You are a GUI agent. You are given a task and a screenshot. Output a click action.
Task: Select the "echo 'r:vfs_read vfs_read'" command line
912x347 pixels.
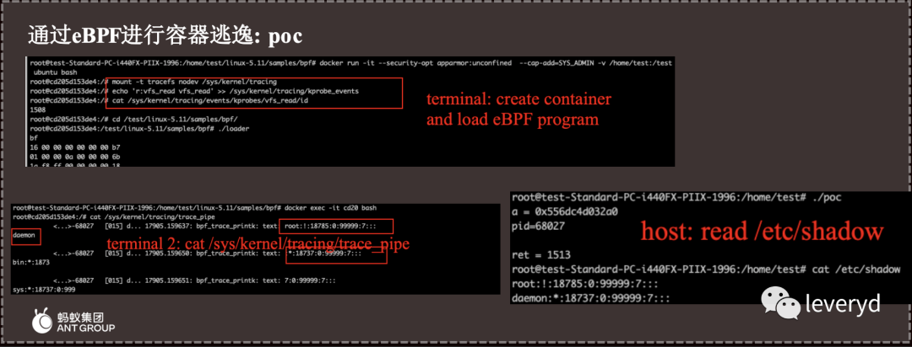235,91
